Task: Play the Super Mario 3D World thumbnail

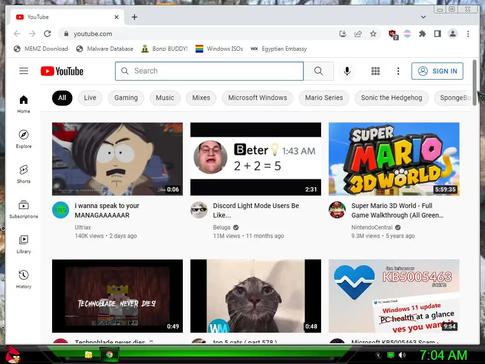Action: coord(394,159)
